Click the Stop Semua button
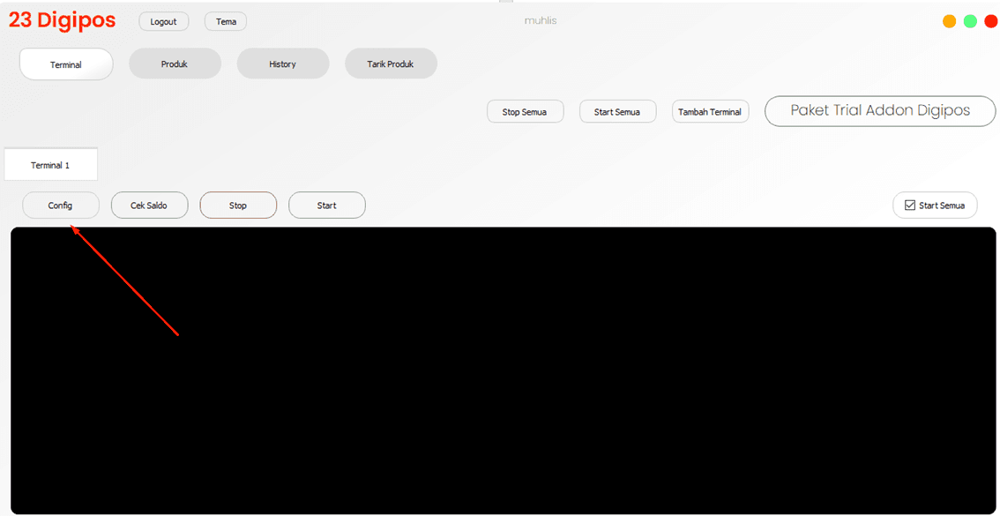The width and height of the screenshot is (1000, 516). click(x=525, y=112)
